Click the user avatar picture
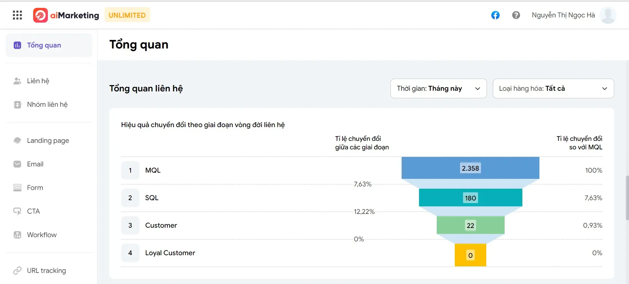Viewport: 629px width, 284px height. tap(608, 15)
